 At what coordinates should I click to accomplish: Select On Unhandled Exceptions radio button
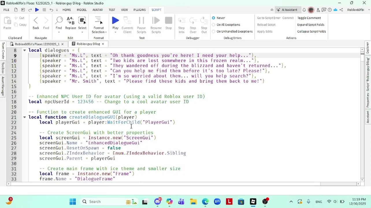click(x=214, y=31)
